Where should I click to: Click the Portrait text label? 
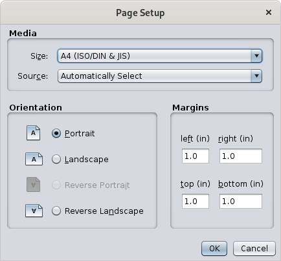click(80, 134)
